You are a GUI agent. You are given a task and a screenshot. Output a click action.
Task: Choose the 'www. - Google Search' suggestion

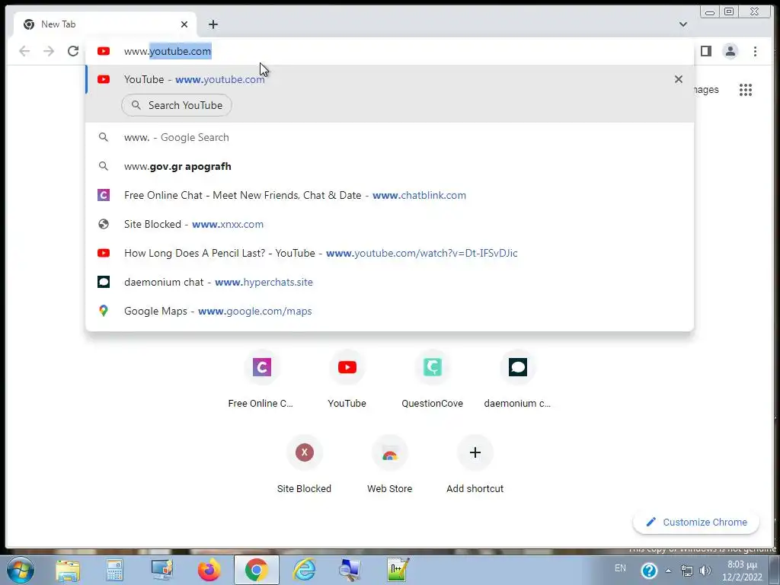389,137
